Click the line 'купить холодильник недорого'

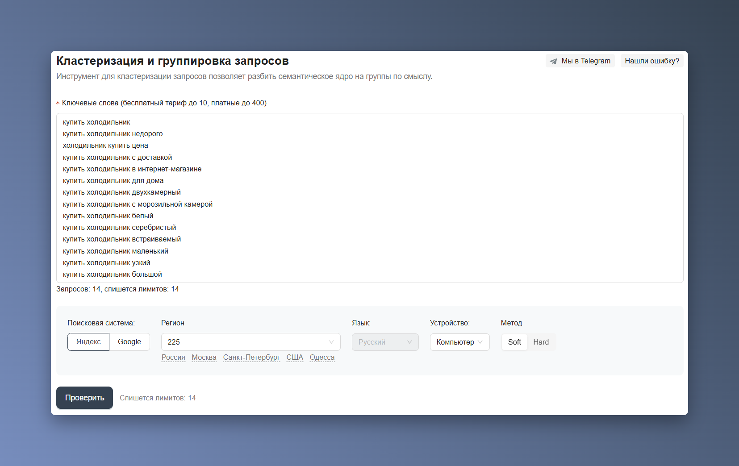pyautogui.click(x=113, y=134)
